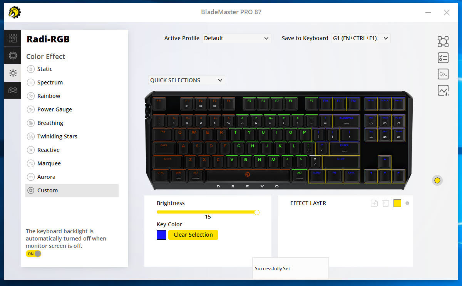Click the Brightness slider track
This screenshot has height=286, width=462.
click(x=208, y=212)
